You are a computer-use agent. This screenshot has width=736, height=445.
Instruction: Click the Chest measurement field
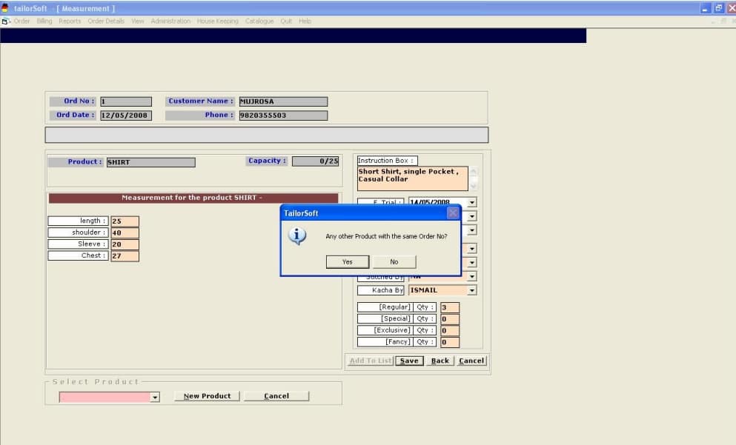[125, 256]
